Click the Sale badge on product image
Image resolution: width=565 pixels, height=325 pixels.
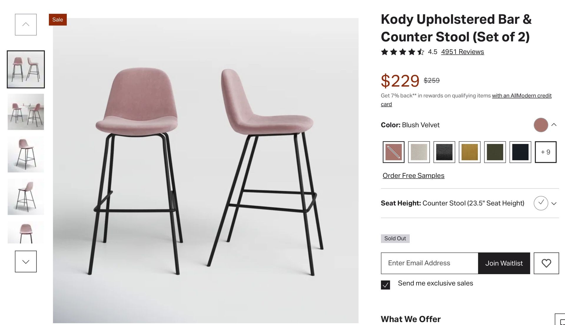pyautogui.click(x=58, y=20)
